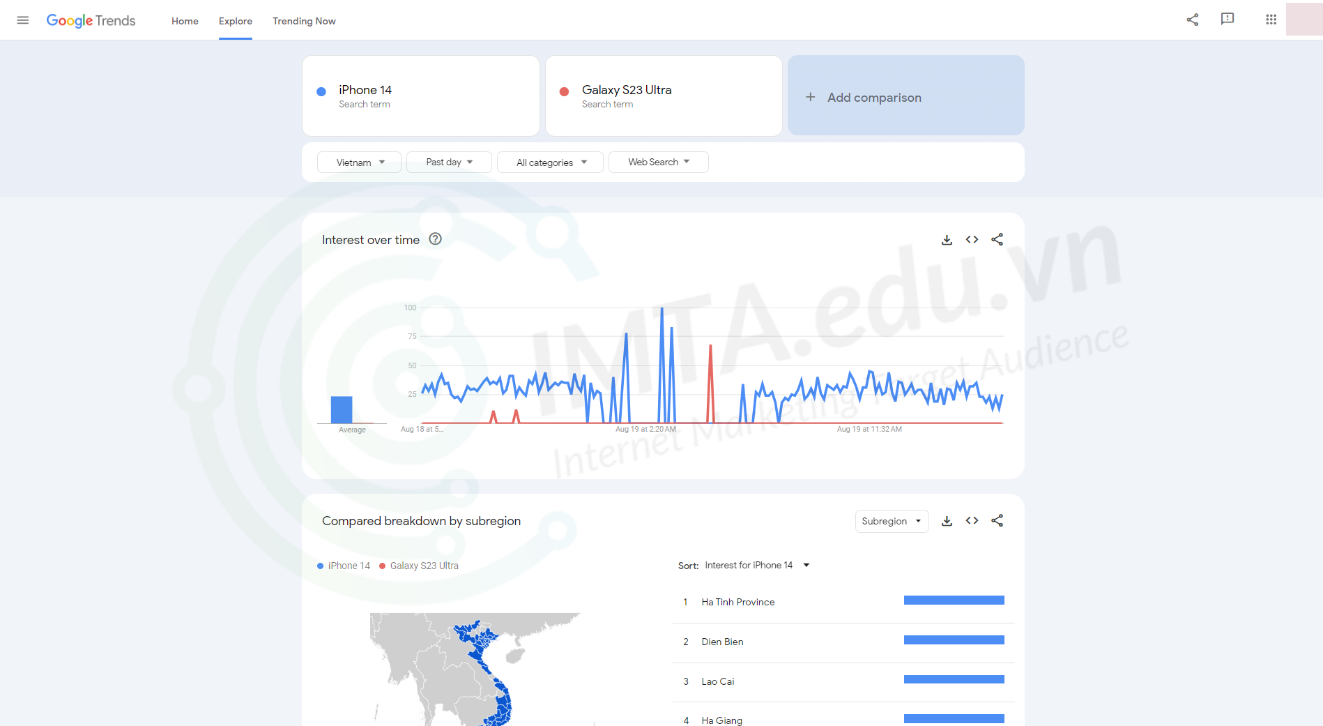
Task: Click the plus icon in Add comparison
Action: click(x=810, y=97)
